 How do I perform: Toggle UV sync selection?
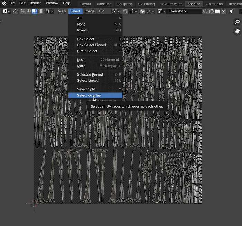15,11
